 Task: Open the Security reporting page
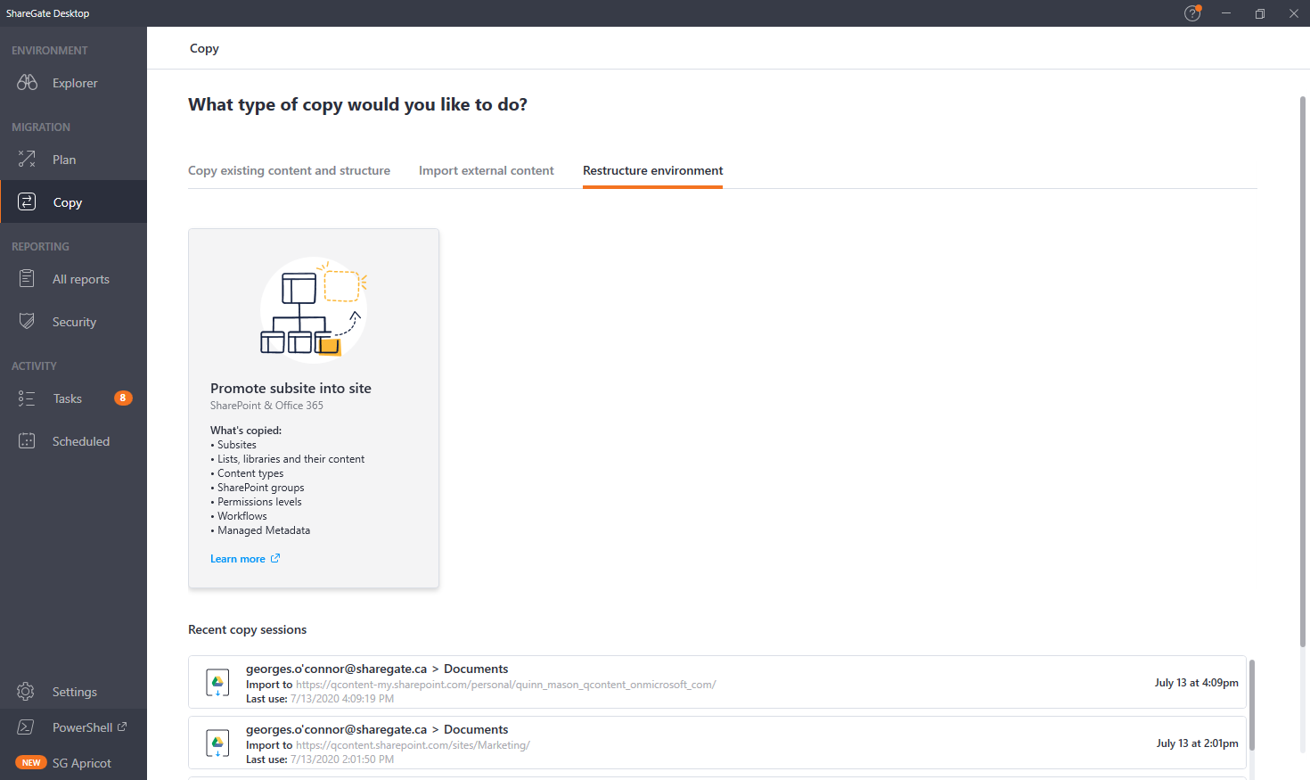(73, 322)
